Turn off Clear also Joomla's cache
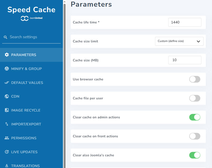 coord(195,155)
